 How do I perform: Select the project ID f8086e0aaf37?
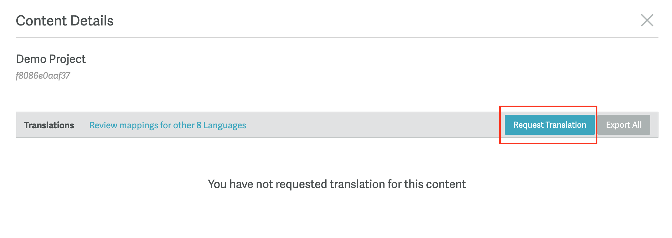point(43,76)
